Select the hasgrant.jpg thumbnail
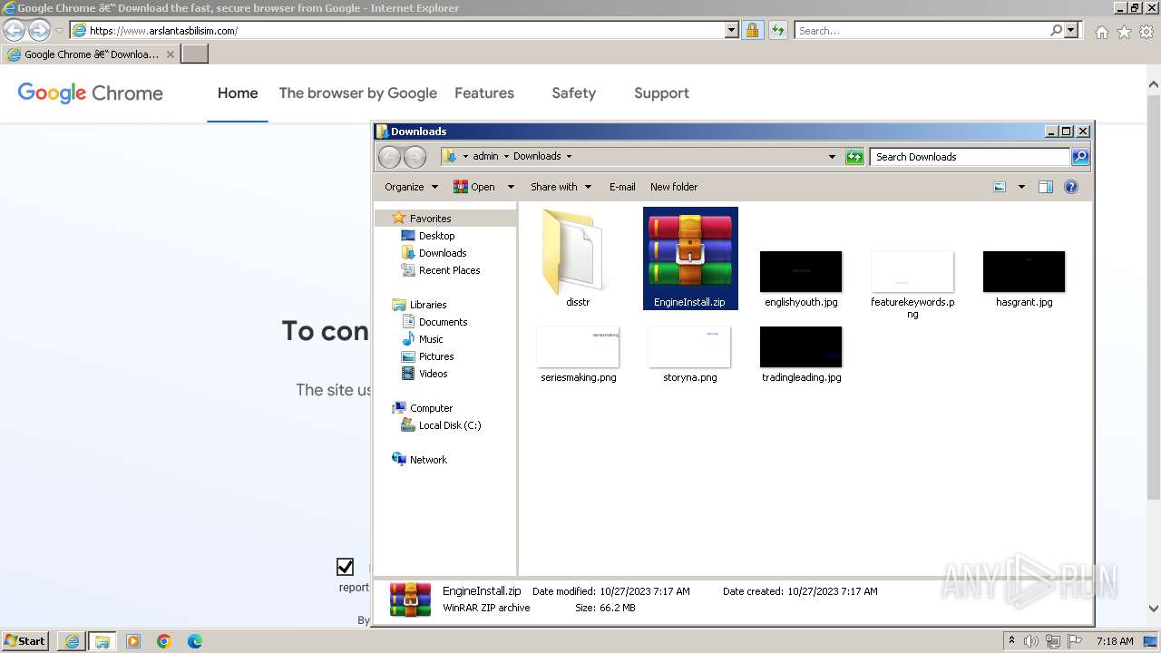Viewport: 1161px width, 653px height. coord(1024,272)
